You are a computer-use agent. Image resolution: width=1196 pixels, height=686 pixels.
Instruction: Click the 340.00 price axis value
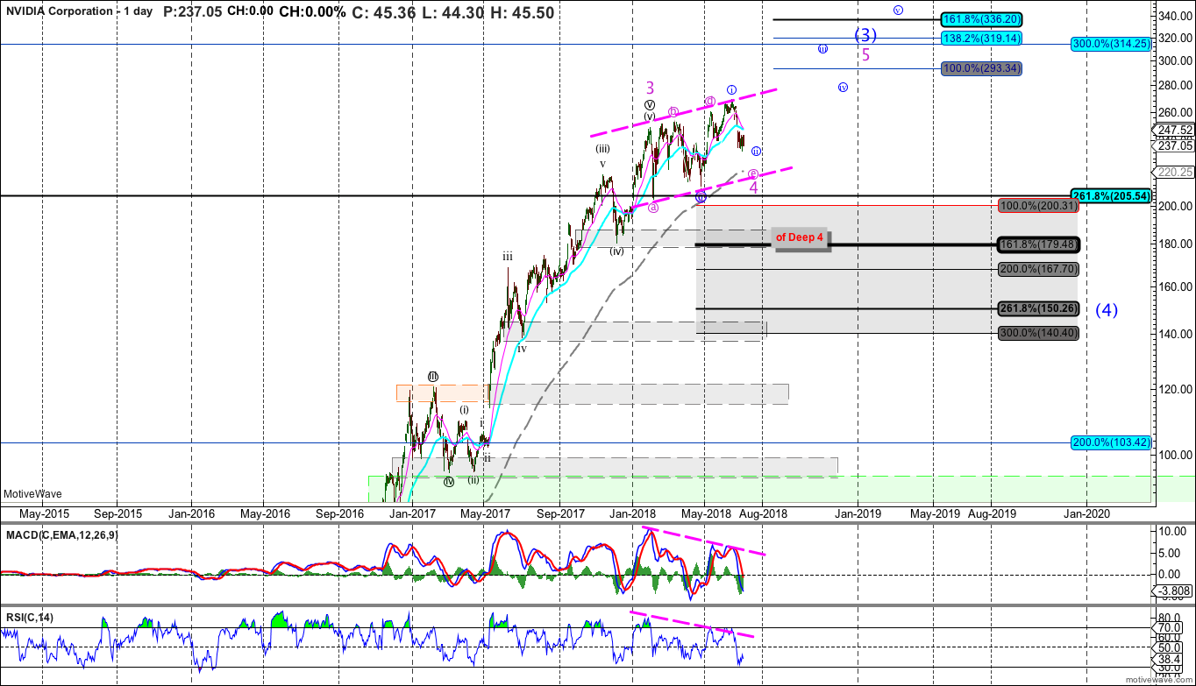(1175, 17)
